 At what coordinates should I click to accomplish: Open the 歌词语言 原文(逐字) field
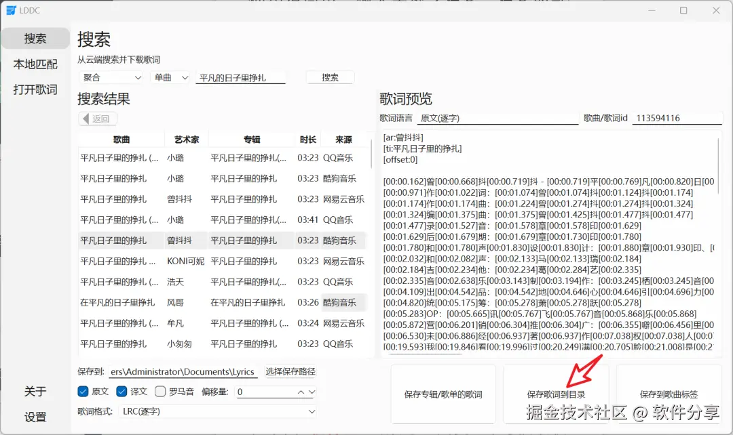click(x=498, y=118)
